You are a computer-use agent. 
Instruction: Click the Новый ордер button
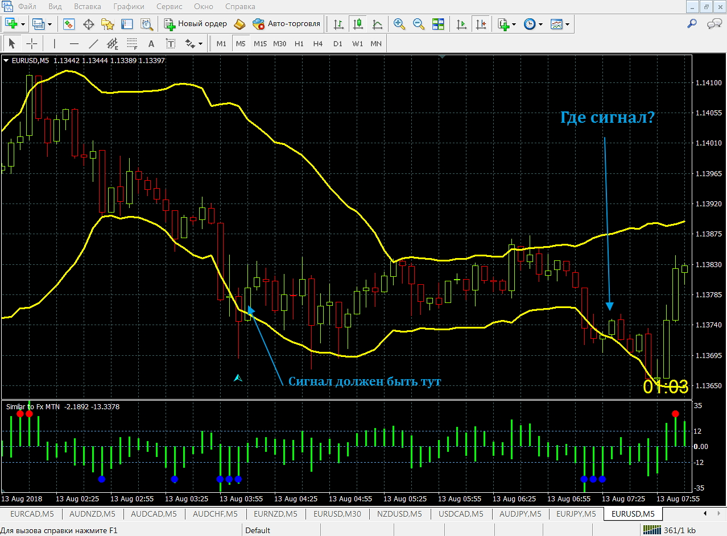pos(196,24)
